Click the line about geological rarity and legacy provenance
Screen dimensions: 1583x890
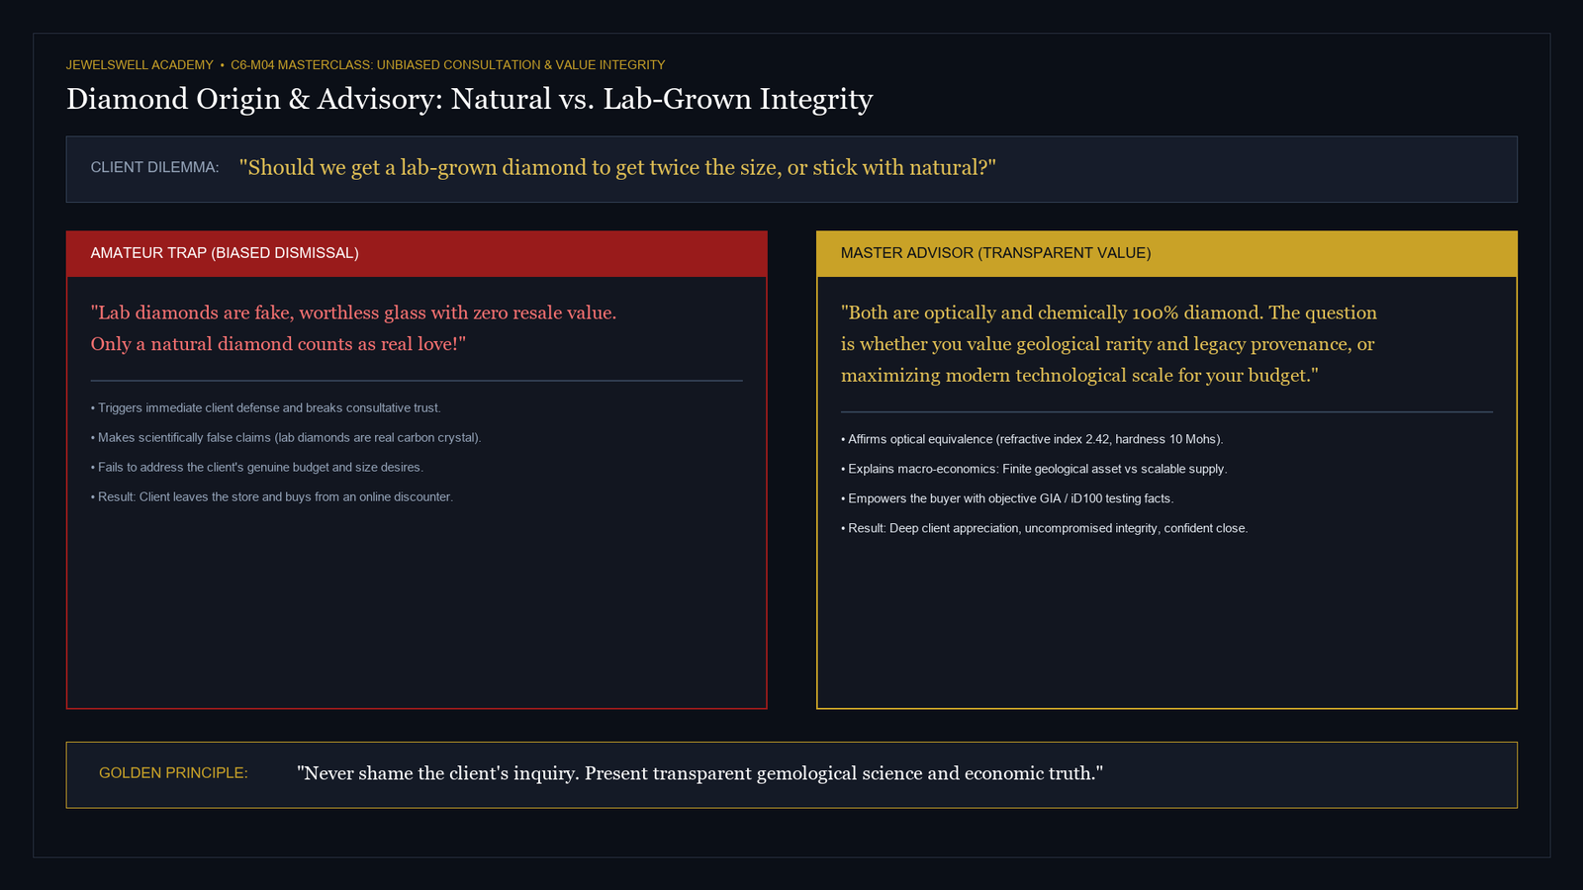(1107, 344)
